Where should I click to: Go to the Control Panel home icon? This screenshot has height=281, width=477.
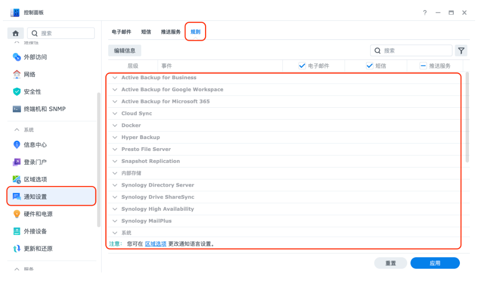click(16, 33)
